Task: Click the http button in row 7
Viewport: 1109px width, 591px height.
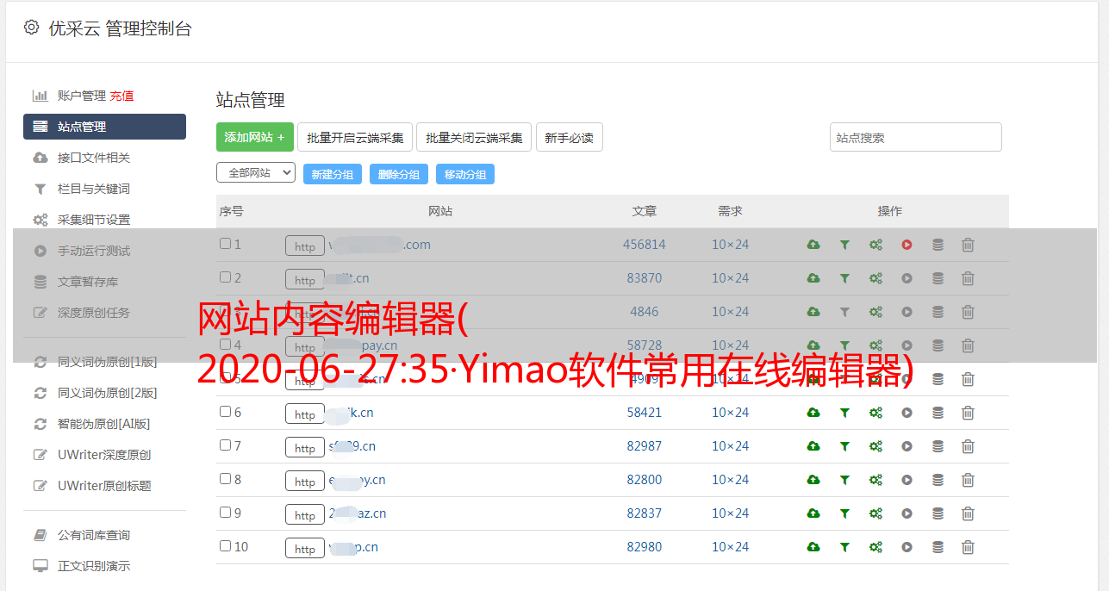Action: click(305, 447)
